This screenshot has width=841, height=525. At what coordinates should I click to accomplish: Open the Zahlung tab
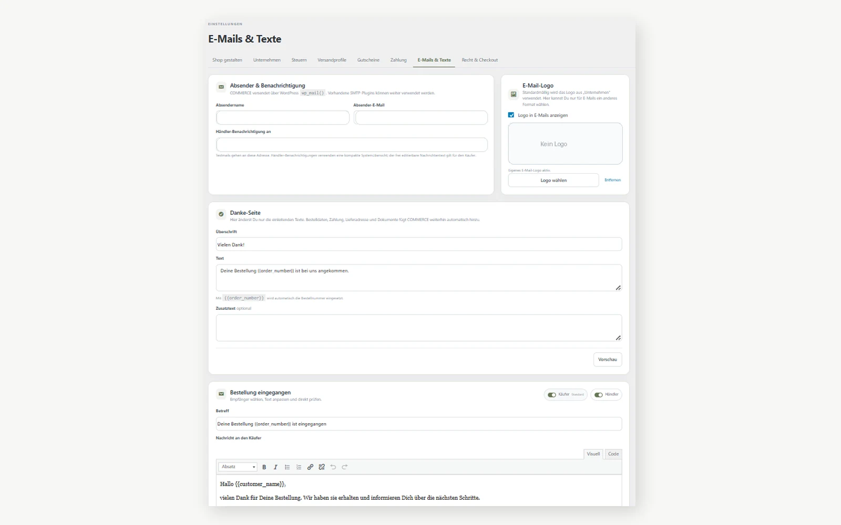pos(398,60)
